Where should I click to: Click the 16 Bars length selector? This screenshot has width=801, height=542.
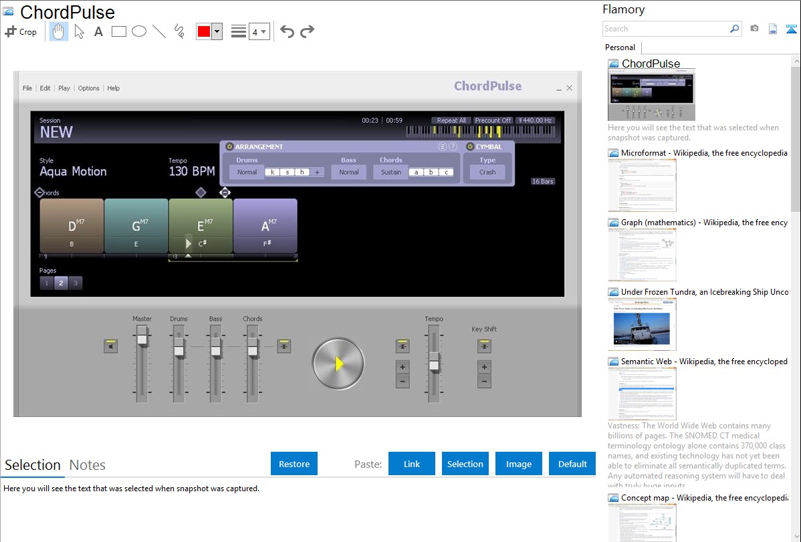coord(542,181)
